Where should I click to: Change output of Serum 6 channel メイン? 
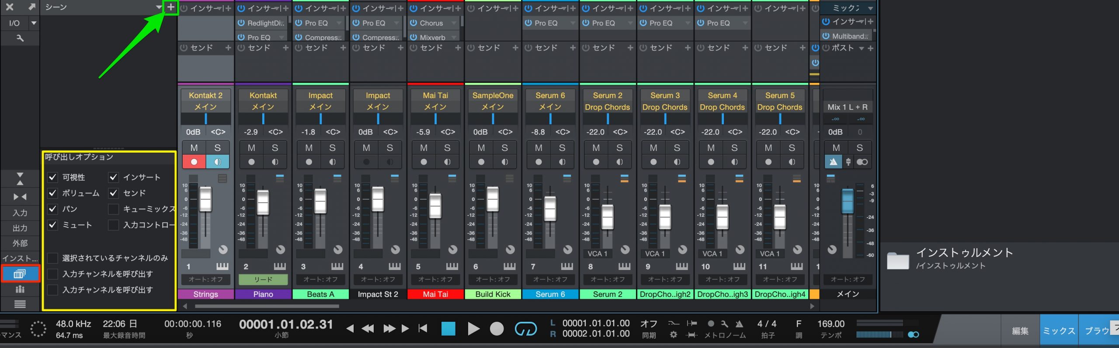[x=550, y=107]
